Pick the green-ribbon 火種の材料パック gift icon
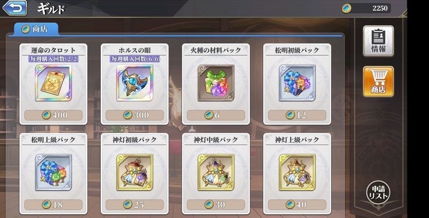429x218 pixels. point(216,83)
